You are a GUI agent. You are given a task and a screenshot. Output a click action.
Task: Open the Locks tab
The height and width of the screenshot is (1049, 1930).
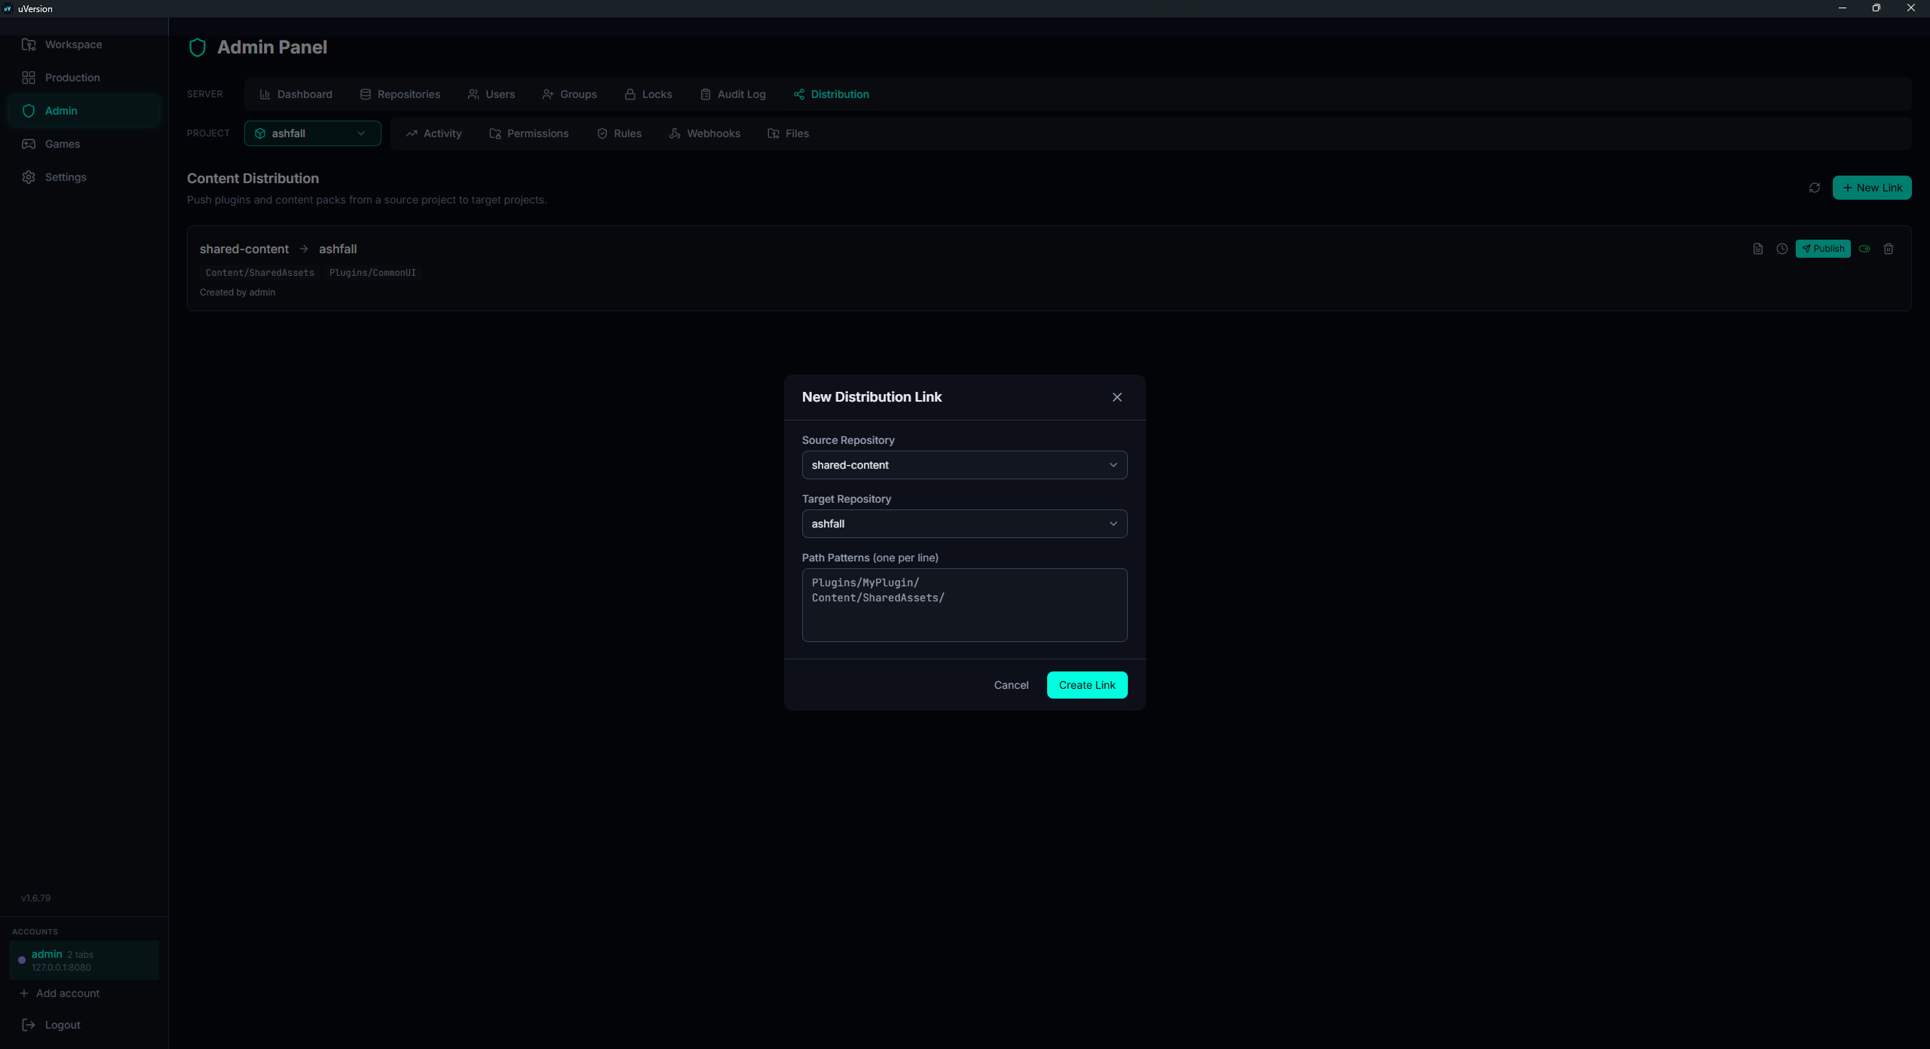648,94
